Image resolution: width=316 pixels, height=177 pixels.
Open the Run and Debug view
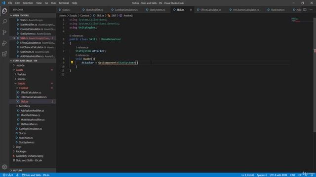pos(4,43)
